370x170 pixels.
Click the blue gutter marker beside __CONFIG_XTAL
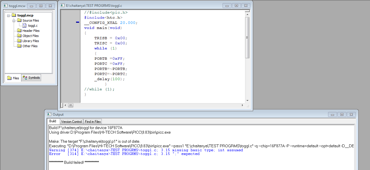78,22
